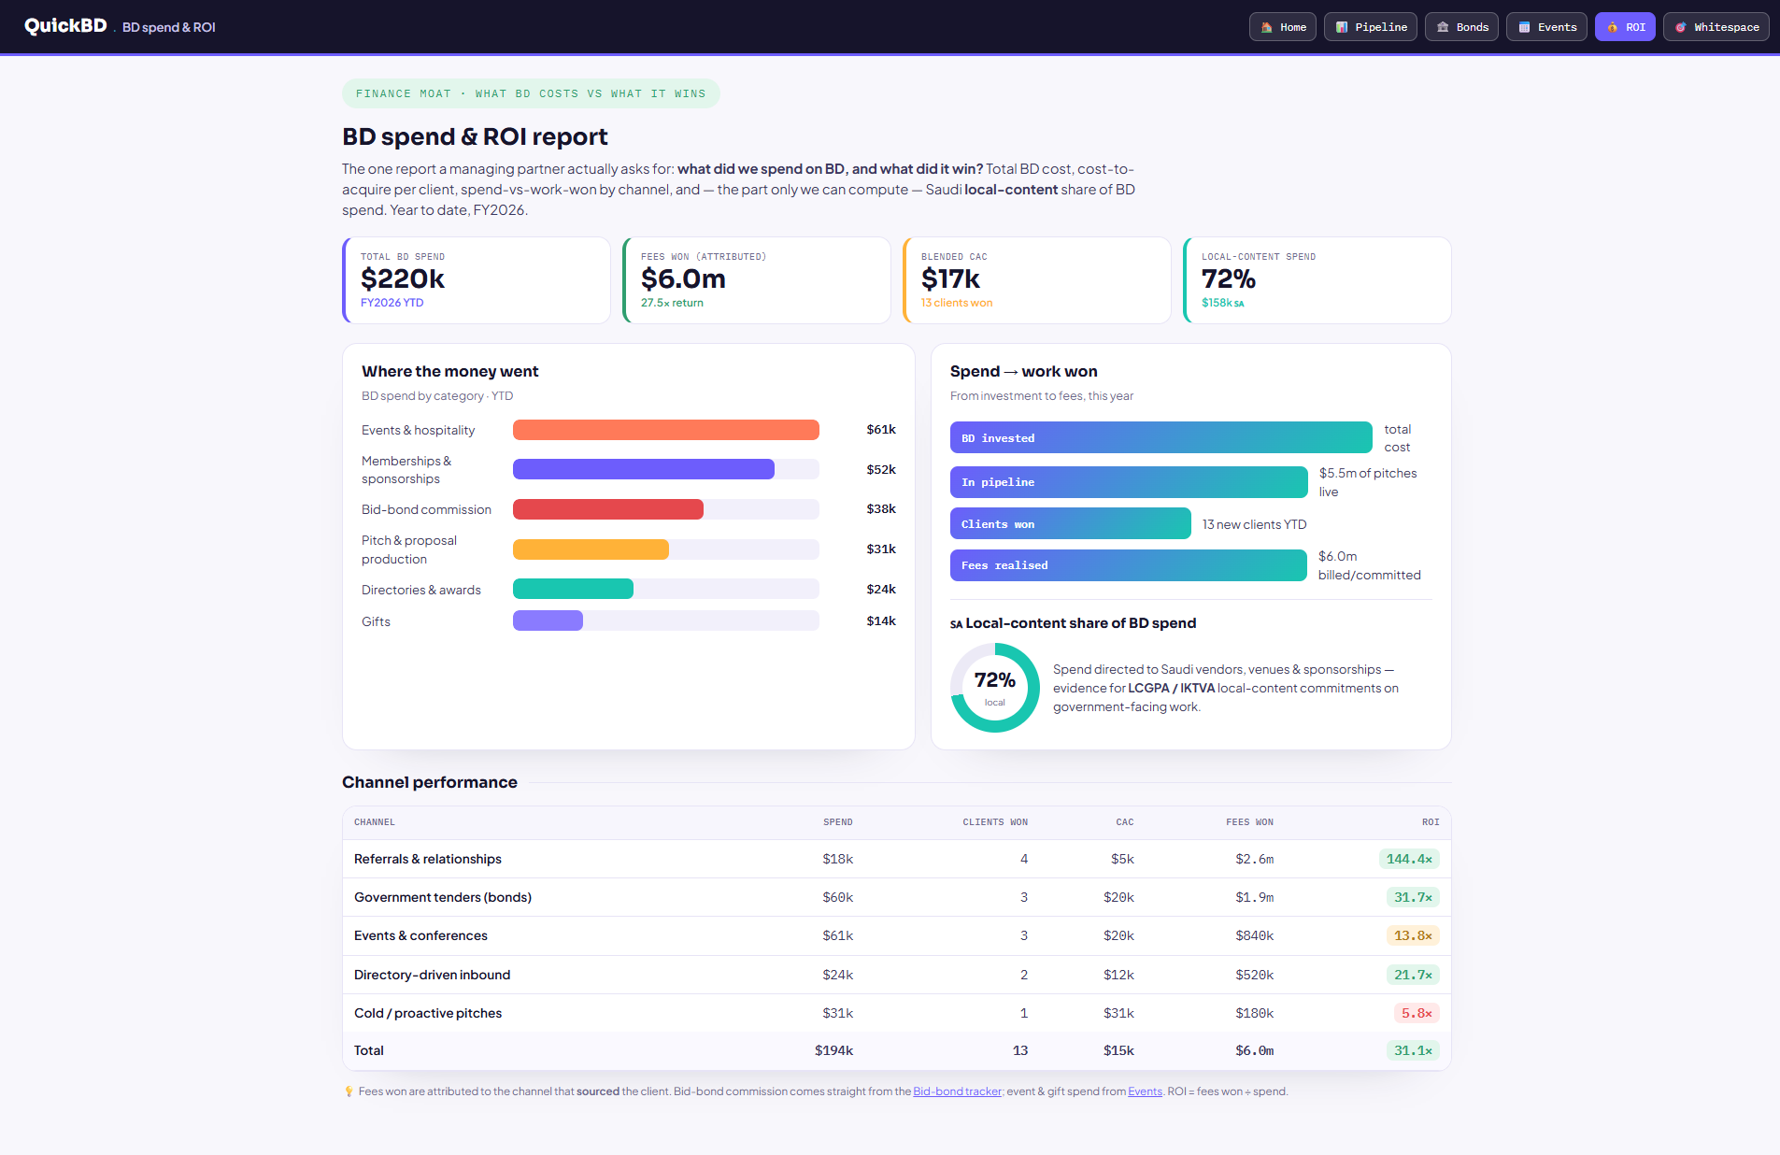Click the 72% local donut chart
The image size is (1780, 1155).
tap(995, 688)
